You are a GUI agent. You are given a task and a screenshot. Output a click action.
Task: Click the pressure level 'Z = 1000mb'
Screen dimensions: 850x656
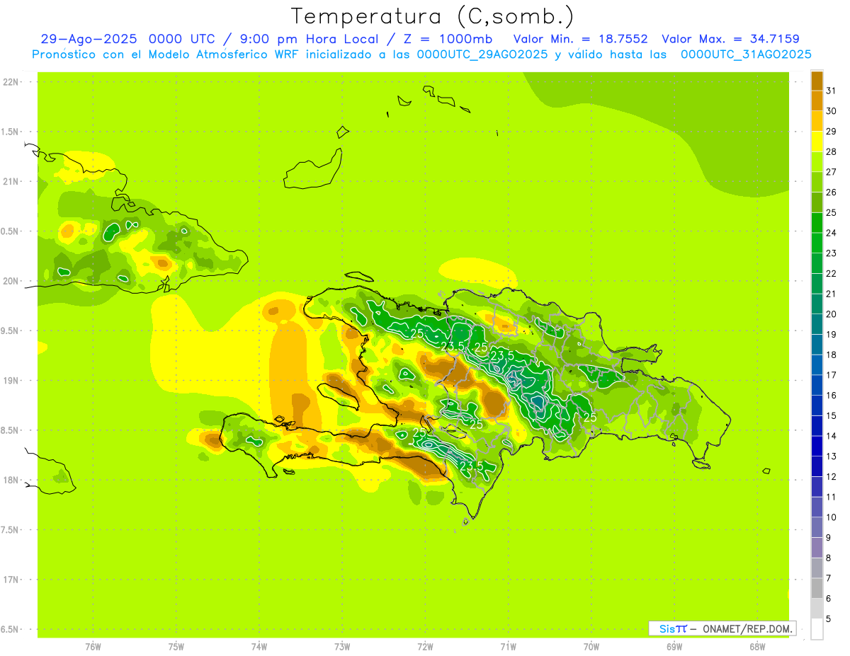(x=448, y=39)
